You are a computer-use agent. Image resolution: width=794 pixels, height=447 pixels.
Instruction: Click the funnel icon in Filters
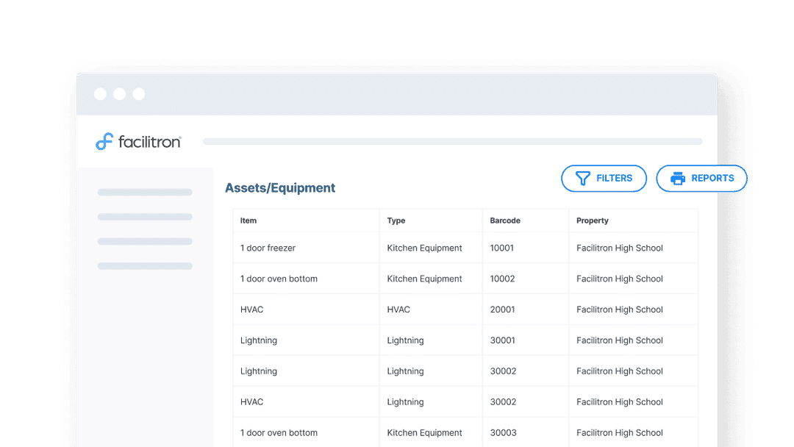pyautogui.click(x=583, y=178)
